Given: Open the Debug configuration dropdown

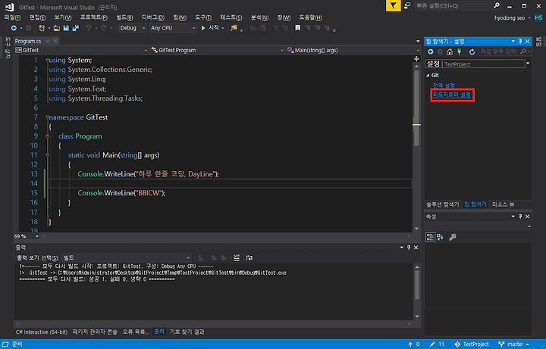Looking at the screenshot, I should 132,28.
